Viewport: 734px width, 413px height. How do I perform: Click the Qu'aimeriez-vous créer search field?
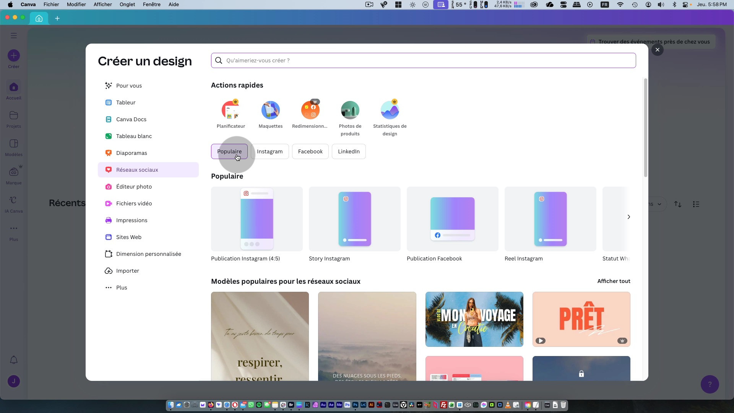click(x=423, y=60)
